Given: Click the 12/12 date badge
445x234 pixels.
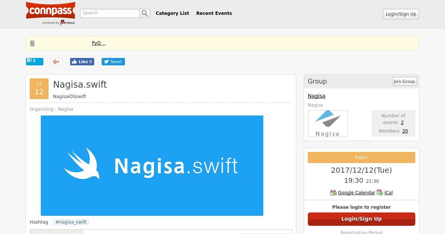Looking at the screenshot, I should point(39,89).
